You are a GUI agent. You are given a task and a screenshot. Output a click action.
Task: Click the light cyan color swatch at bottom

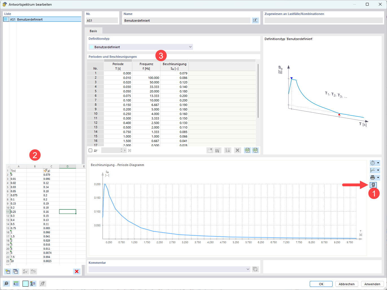[25, 284]
